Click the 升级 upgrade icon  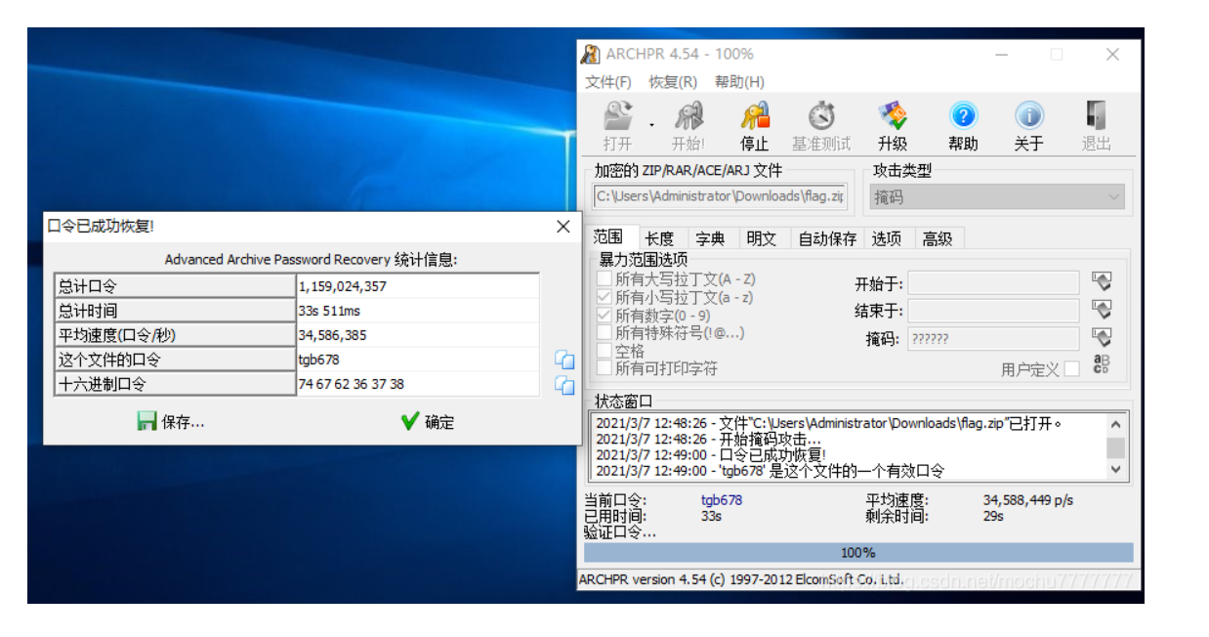click(893, 126)
